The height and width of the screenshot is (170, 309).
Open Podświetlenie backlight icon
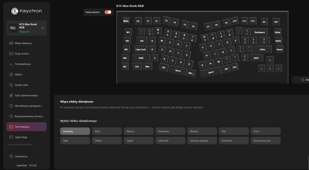[11, 64]
